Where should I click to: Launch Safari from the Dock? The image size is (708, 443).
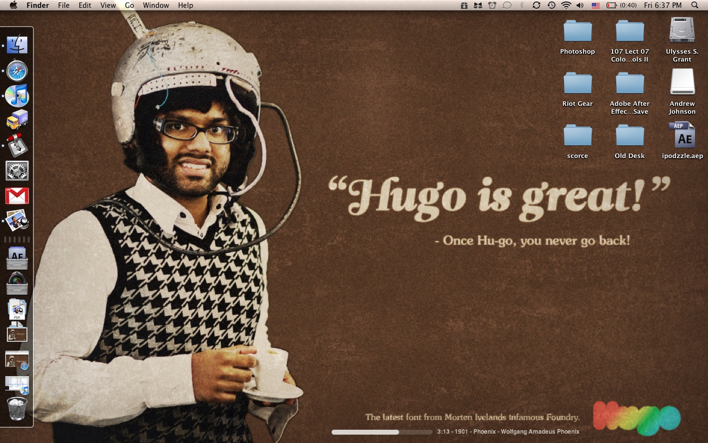click(17, 71)
